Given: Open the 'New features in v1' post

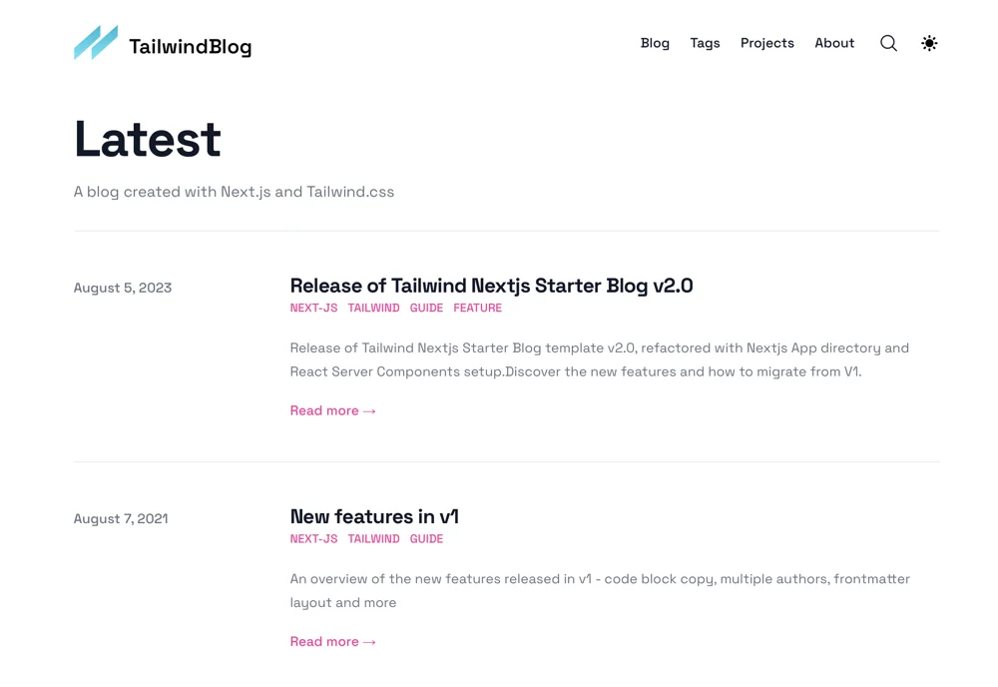Looking at the screenshot, I should (x=374, y=516).
